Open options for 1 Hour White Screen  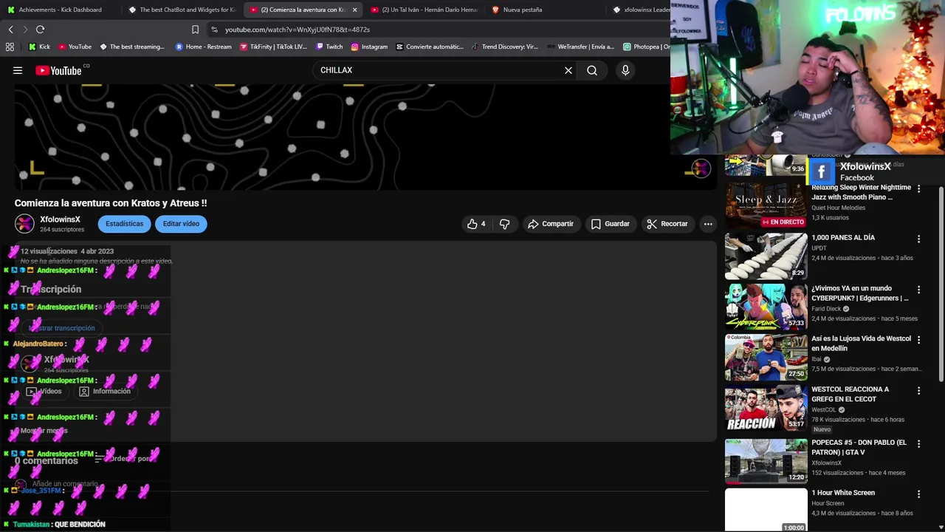pyautogui.click(x=918, y=494)
